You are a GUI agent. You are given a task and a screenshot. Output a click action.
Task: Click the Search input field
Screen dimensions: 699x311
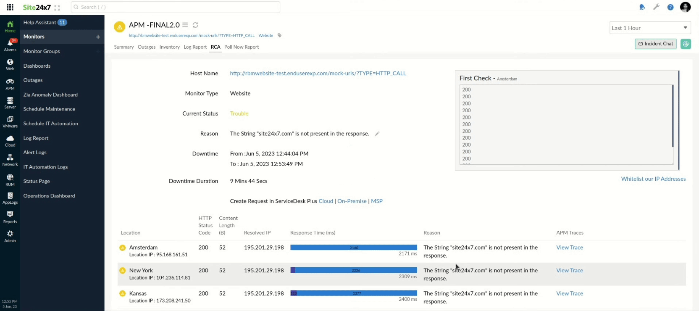point(176,7)
